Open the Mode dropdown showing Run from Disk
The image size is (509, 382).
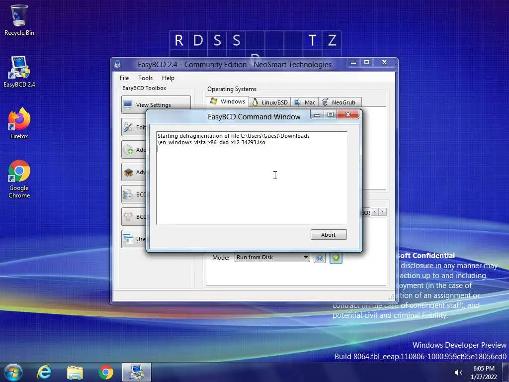coord(272,257)
